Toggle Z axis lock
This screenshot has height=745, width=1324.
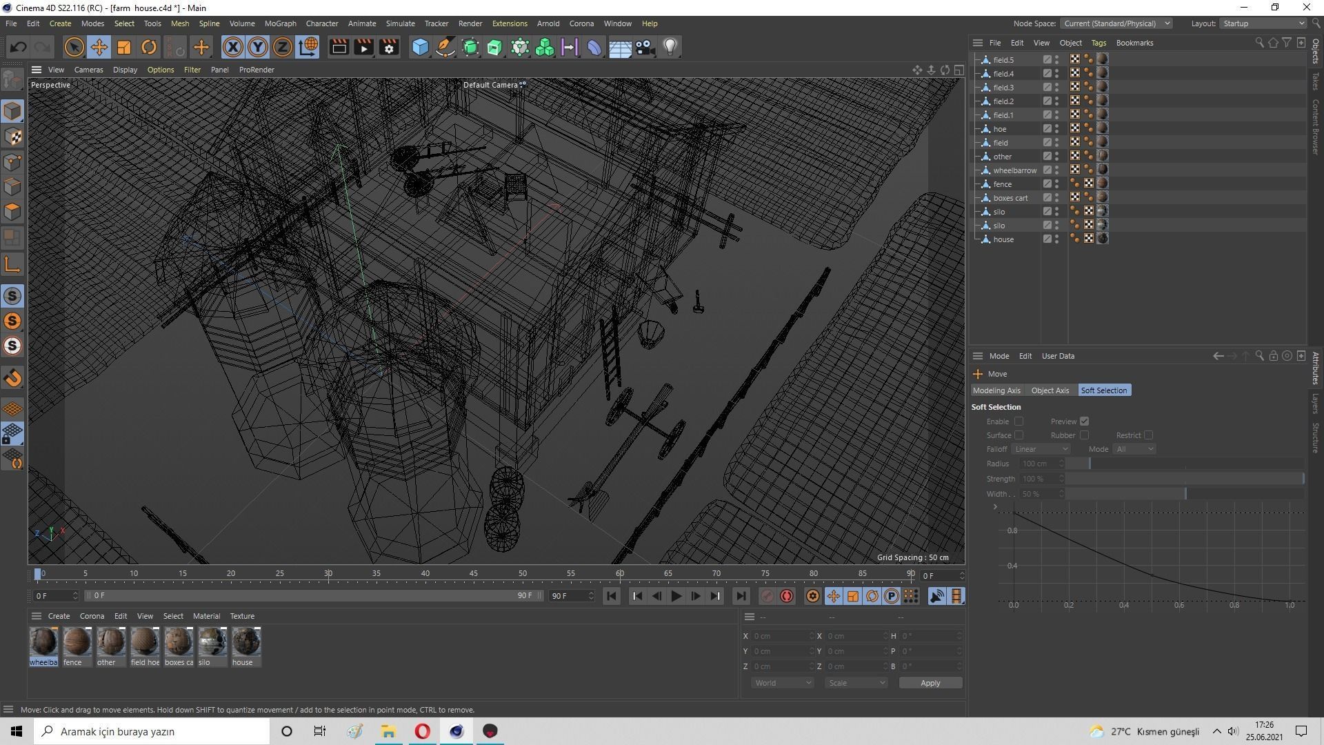tap(283, 47)
